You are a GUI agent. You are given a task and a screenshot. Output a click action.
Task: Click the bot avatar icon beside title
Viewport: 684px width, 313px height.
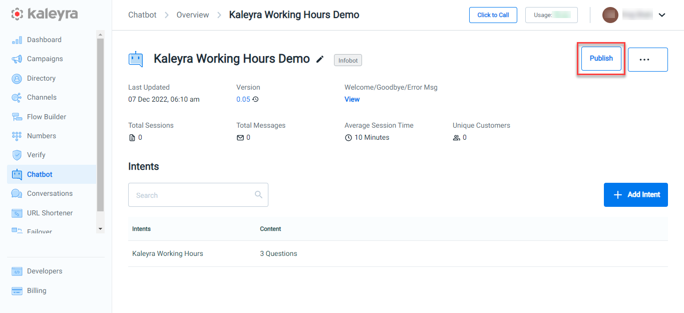click(x=136, y=59)
